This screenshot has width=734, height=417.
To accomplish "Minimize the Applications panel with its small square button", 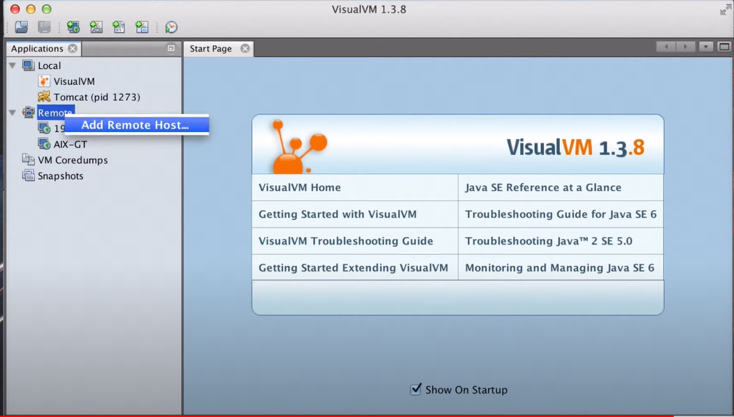I will point(171,48).
